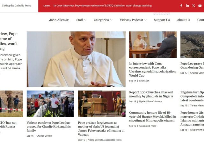The width and height of the screenshot is (204, 143).
Task: Open the John Allen Jr. menu item
Action: click(x=59, y=20)
